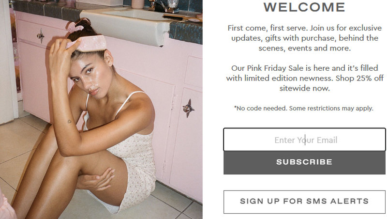Screen dimensions: 387x219
Task: Click the Pink Friday Sale paragraph
Action: [305, 78]
